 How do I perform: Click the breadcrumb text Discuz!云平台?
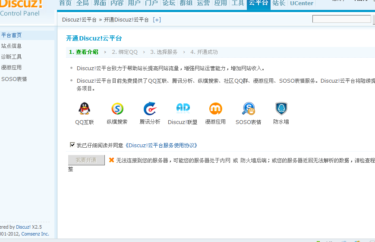(x=79, y=20)
